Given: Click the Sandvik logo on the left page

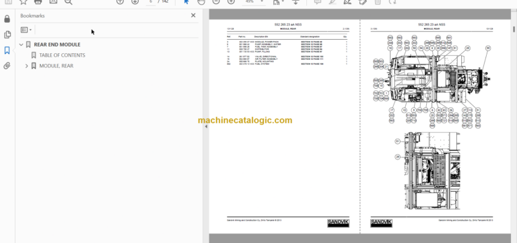Looking at the screenshot, I should point(339,223).
